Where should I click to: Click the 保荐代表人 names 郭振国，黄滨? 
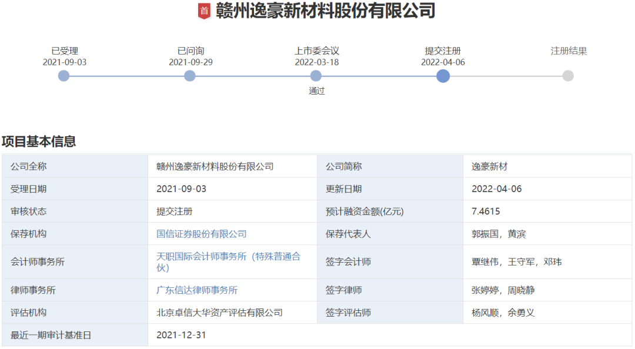499,234
